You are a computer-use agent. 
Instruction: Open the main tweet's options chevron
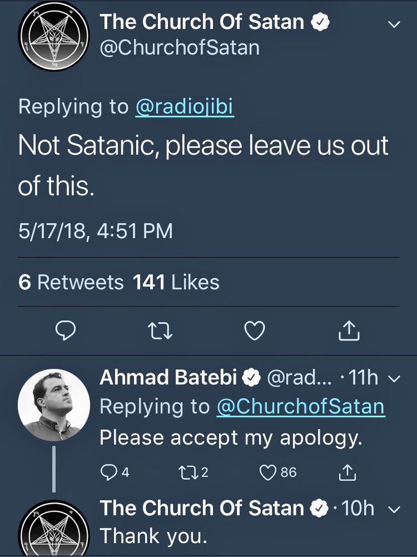(394, 25)
